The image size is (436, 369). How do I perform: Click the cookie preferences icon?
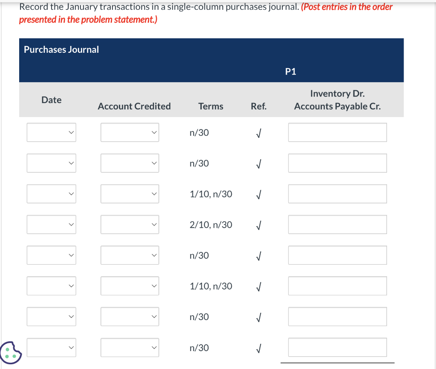(x=11, y=353)
